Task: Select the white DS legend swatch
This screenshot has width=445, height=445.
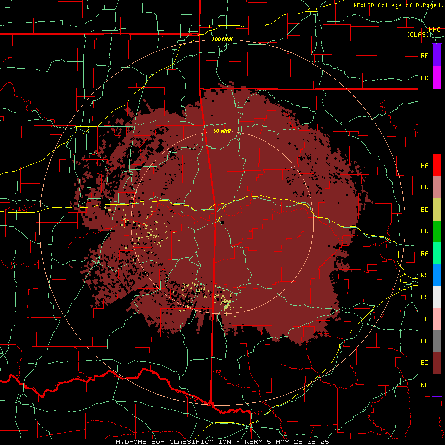Action: point(437,297)
